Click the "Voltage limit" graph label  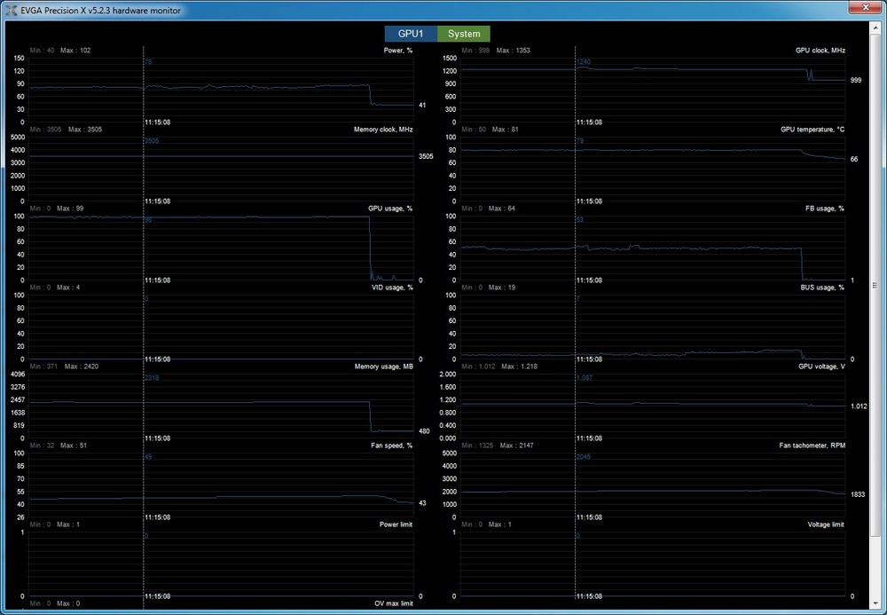click(x=826, y=524)
